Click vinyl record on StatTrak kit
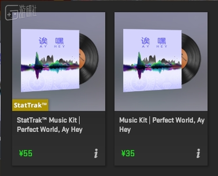Viewport: 218px width, 176px height. pyautogui.click(x=89, y=59)
